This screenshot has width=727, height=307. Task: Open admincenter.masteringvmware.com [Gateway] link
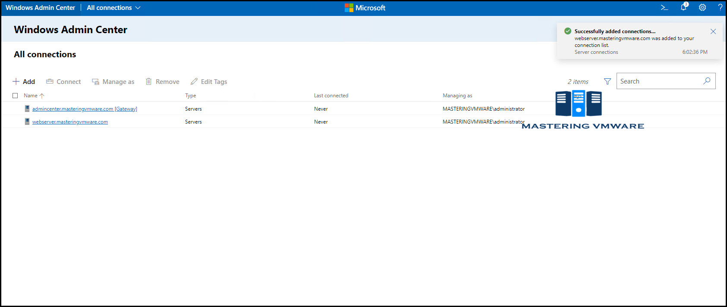(x=85, y=109)
